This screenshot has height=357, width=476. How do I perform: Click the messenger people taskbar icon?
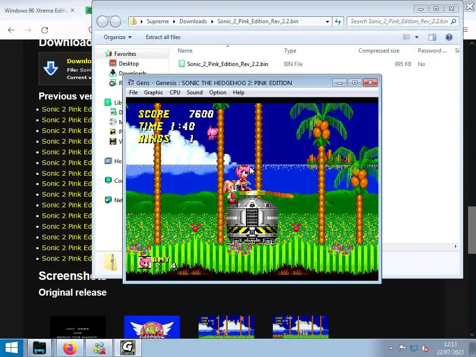pos(99,348)
